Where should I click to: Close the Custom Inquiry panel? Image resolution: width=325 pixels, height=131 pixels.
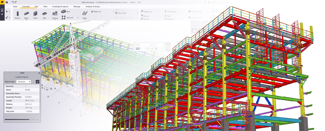[x=39, y=73]
